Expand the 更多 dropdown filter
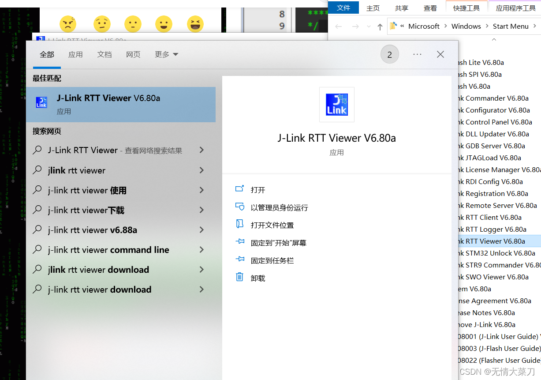The height and width of the screenshot is (380, 541). [167, 54]
